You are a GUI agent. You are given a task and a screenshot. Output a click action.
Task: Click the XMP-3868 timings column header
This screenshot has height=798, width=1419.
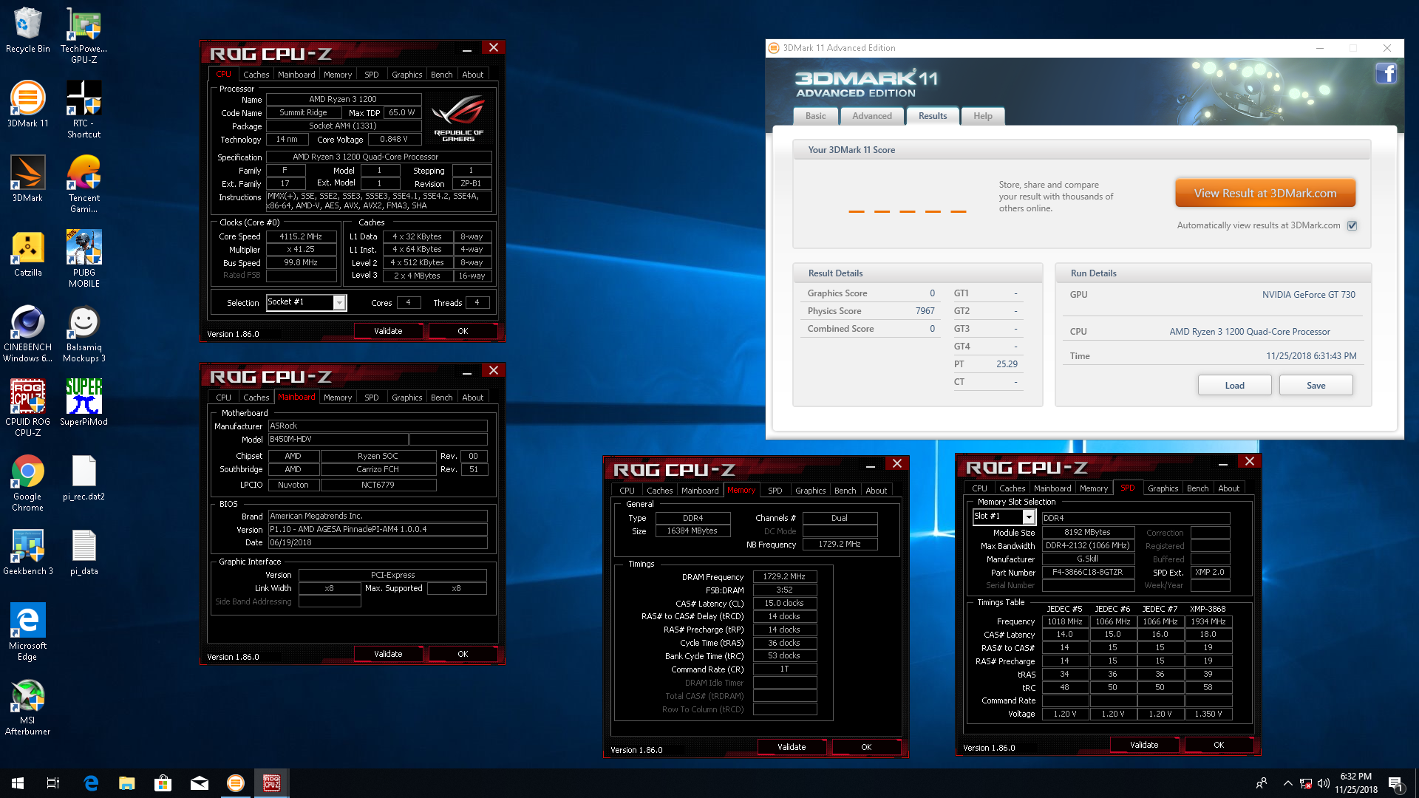click(1208, 609)
